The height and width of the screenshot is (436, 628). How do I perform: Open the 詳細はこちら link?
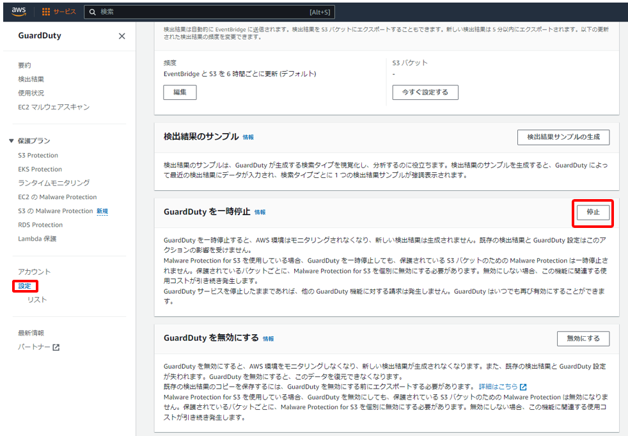point(498,387)
